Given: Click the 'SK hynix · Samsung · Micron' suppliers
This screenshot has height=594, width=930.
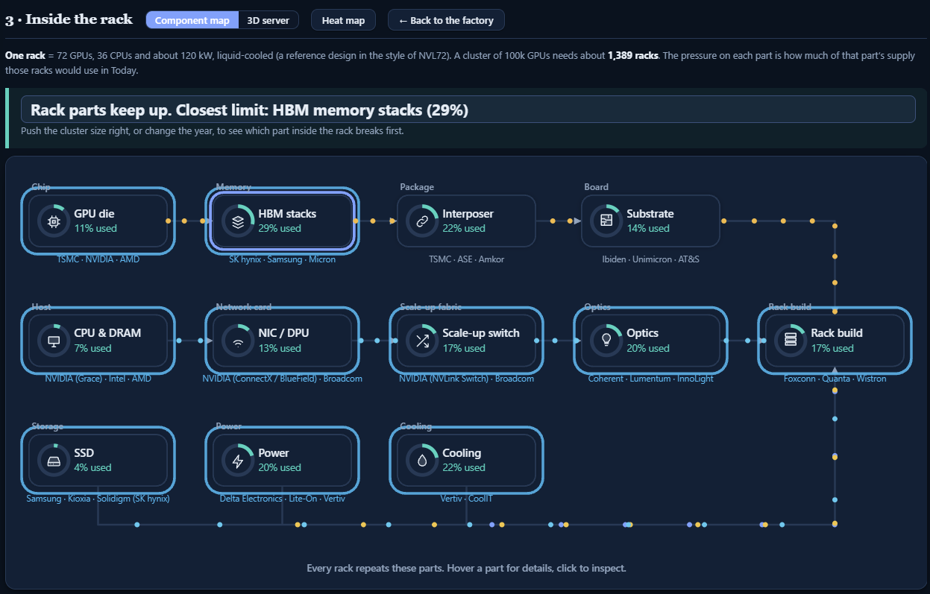Looking at the screenshot, I should (x=283, y=259).
